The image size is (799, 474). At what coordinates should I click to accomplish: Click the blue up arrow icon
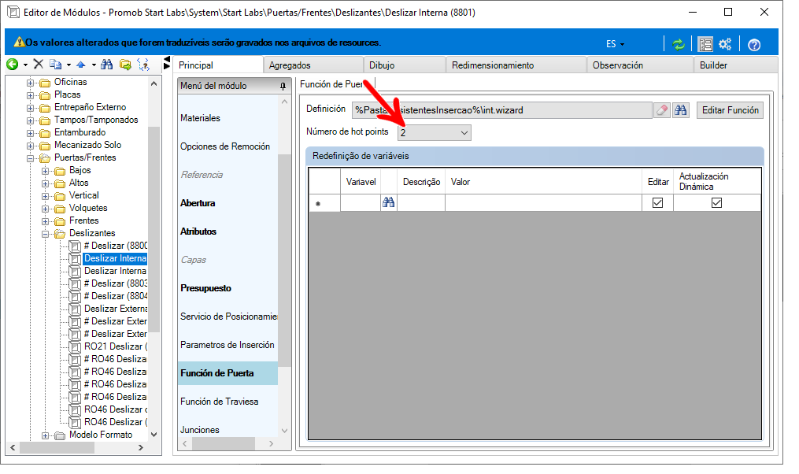point(81,65)
